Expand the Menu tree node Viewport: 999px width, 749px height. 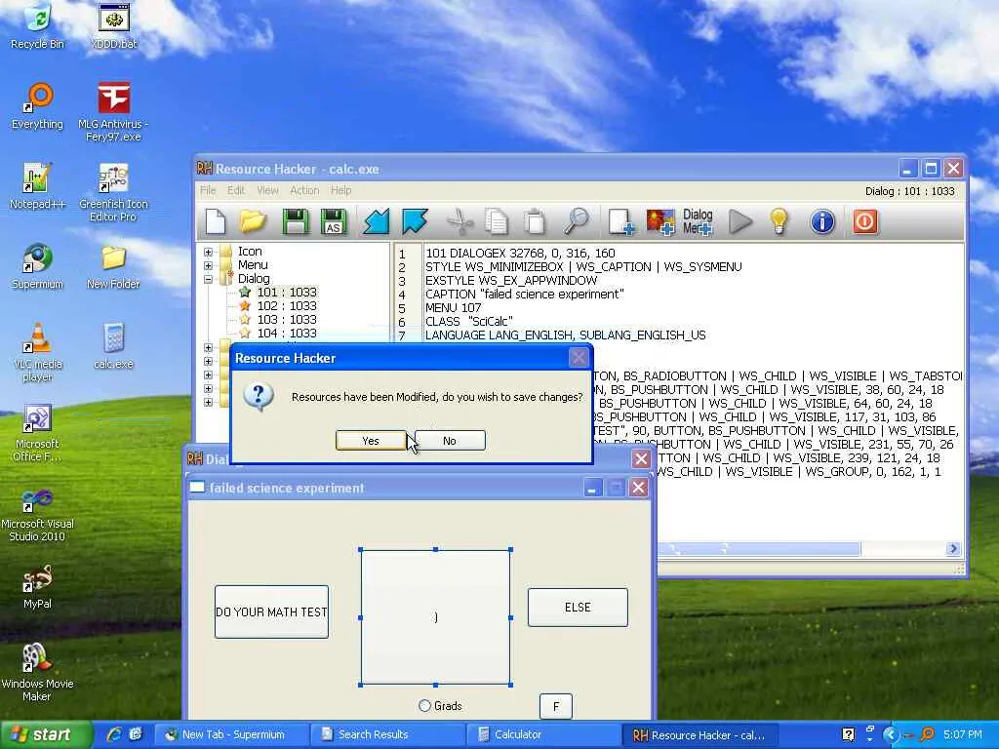pos(208,265)
